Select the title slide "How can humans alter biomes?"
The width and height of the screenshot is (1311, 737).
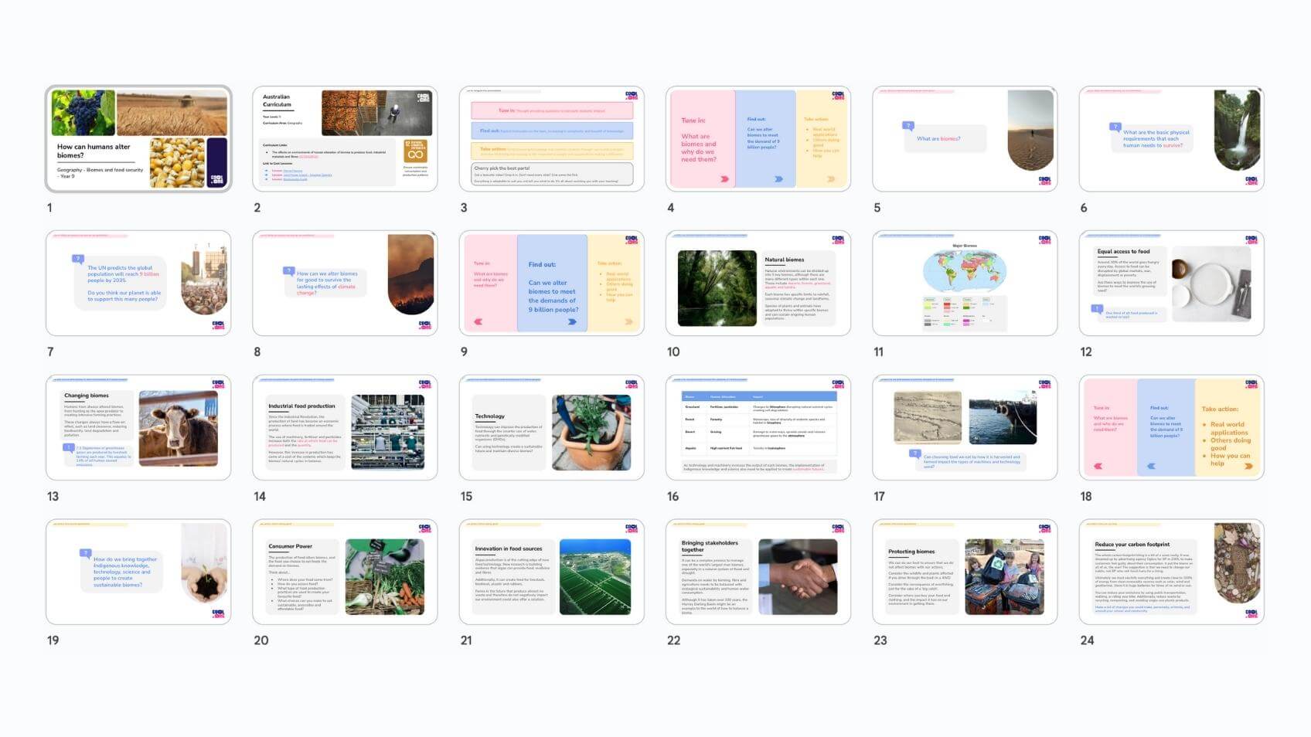138,139
